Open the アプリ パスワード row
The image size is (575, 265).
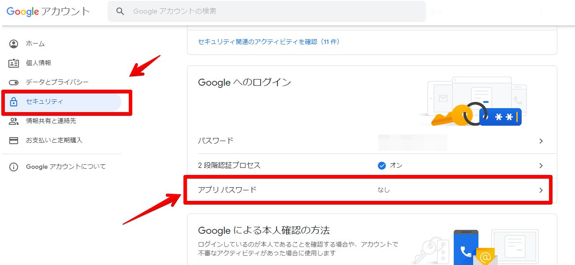[x=372, y=190]
